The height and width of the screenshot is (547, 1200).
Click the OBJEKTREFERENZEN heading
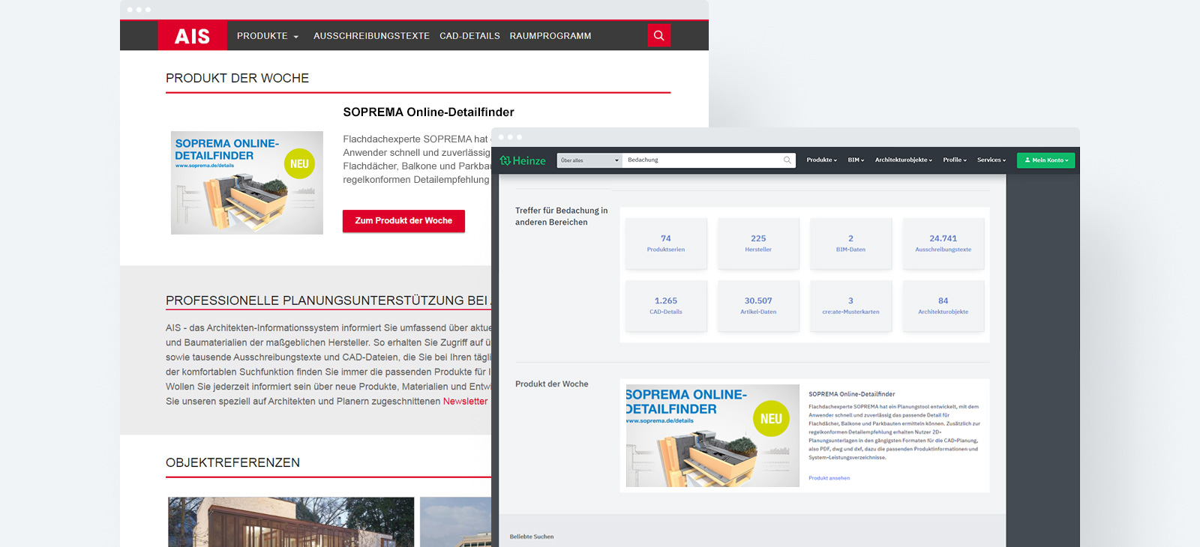click(232, 463)
